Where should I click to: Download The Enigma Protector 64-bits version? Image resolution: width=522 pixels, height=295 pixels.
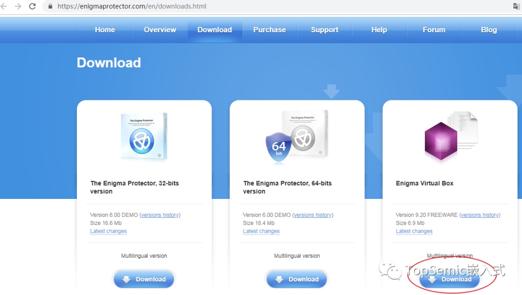pyautogui.click(x=297, y=280)
